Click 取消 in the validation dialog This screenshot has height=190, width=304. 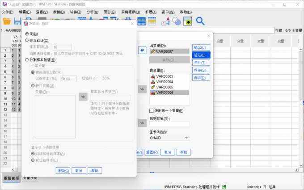[x=79, y=171]
